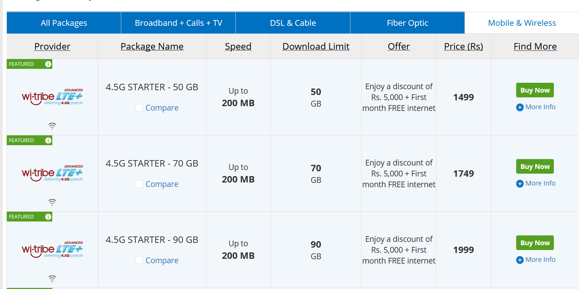Click the wifi icon under the 50 GB provider
The height and width of the screenshot is (289, 579).
(x=52, y=126)
